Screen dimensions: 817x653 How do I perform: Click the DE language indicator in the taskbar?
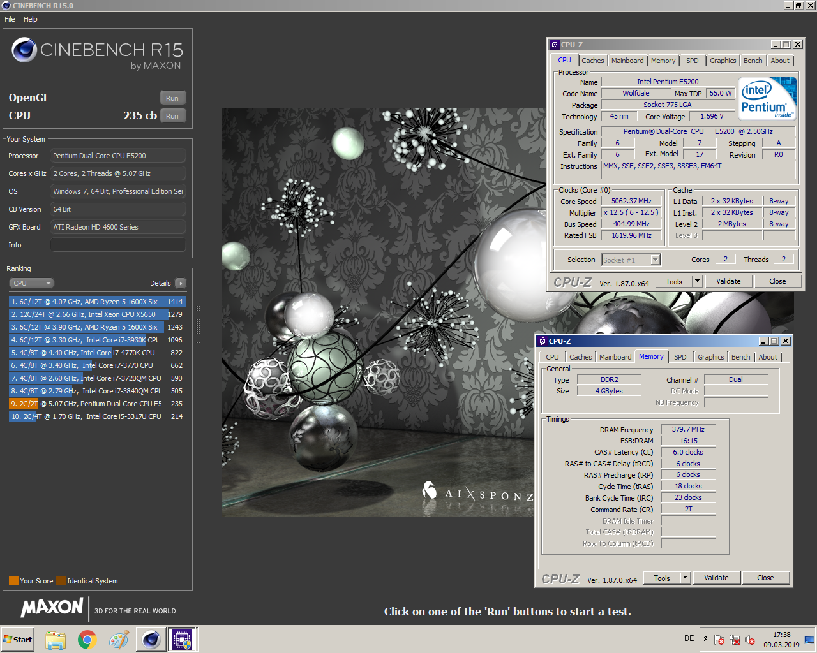click(689, 638)
